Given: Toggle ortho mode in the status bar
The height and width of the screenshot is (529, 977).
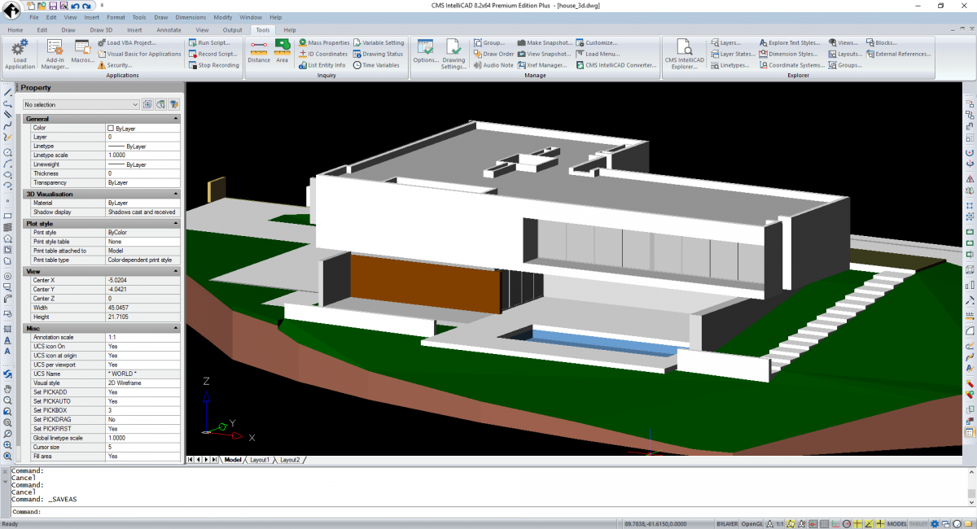Looking at the screenshot, I should pos(835,523).
